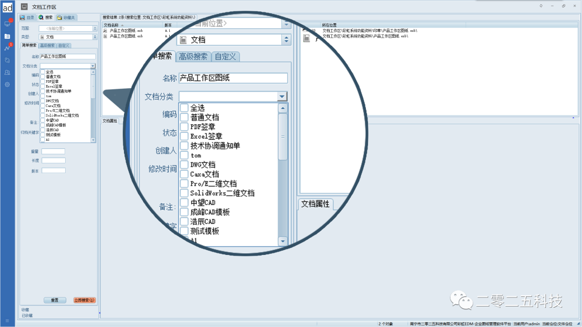Click the admin avatar icon in sidebar
This screenshot has height=327, width=582.
click(x=6, y=7)
